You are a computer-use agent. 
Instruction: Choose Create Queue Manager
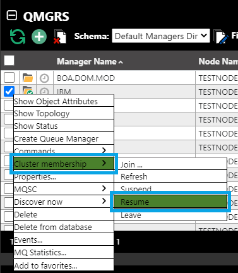[x=64, y=138]
